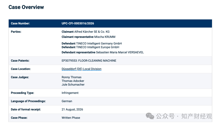Select the Case Overview heading
Image resolution: width=219 pixels, height=125 pixels.
click(x=26, y=7)
